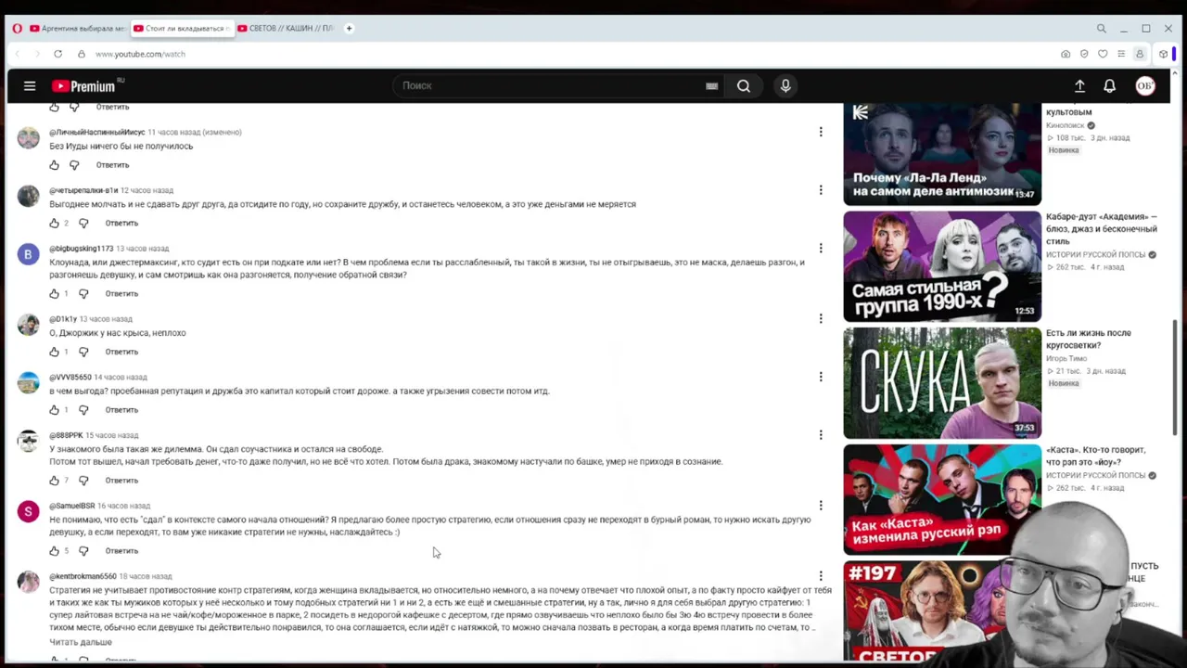
Task: Open YouTube notifications bell
Action: point(1109,86)
